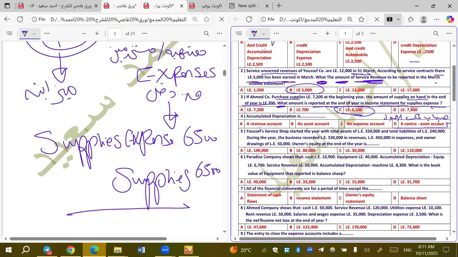Click answer LE. 80,000 in question 5

point(306,151)
